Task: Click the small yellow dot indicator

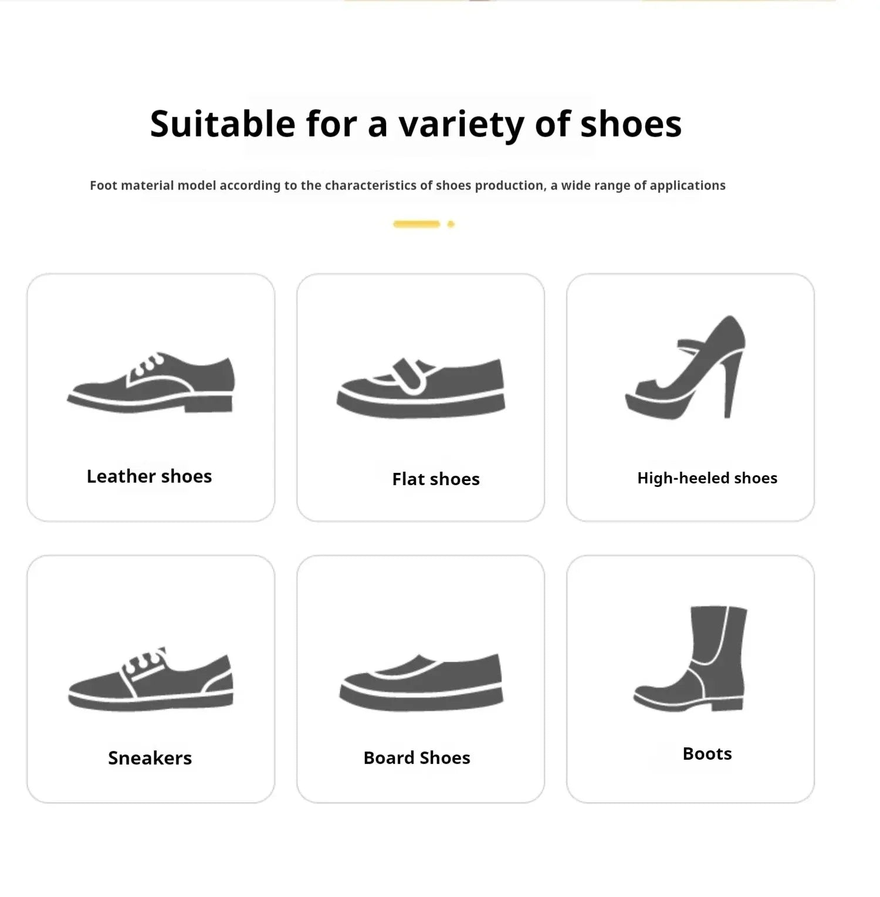Action: point(451,224)
